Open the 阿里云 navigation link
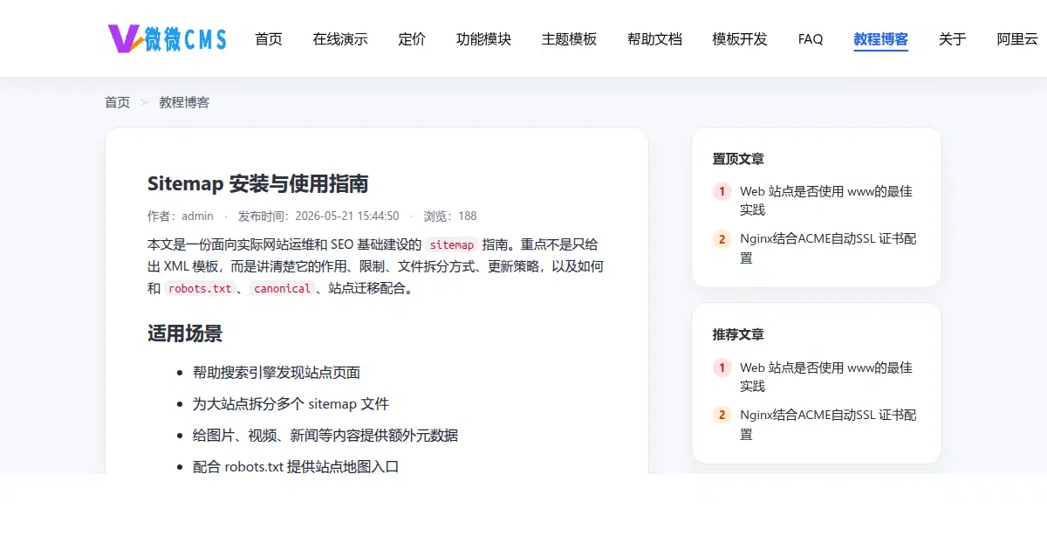The height and width of the screenshot is (550, 1047). click(x=1017, y=38)
